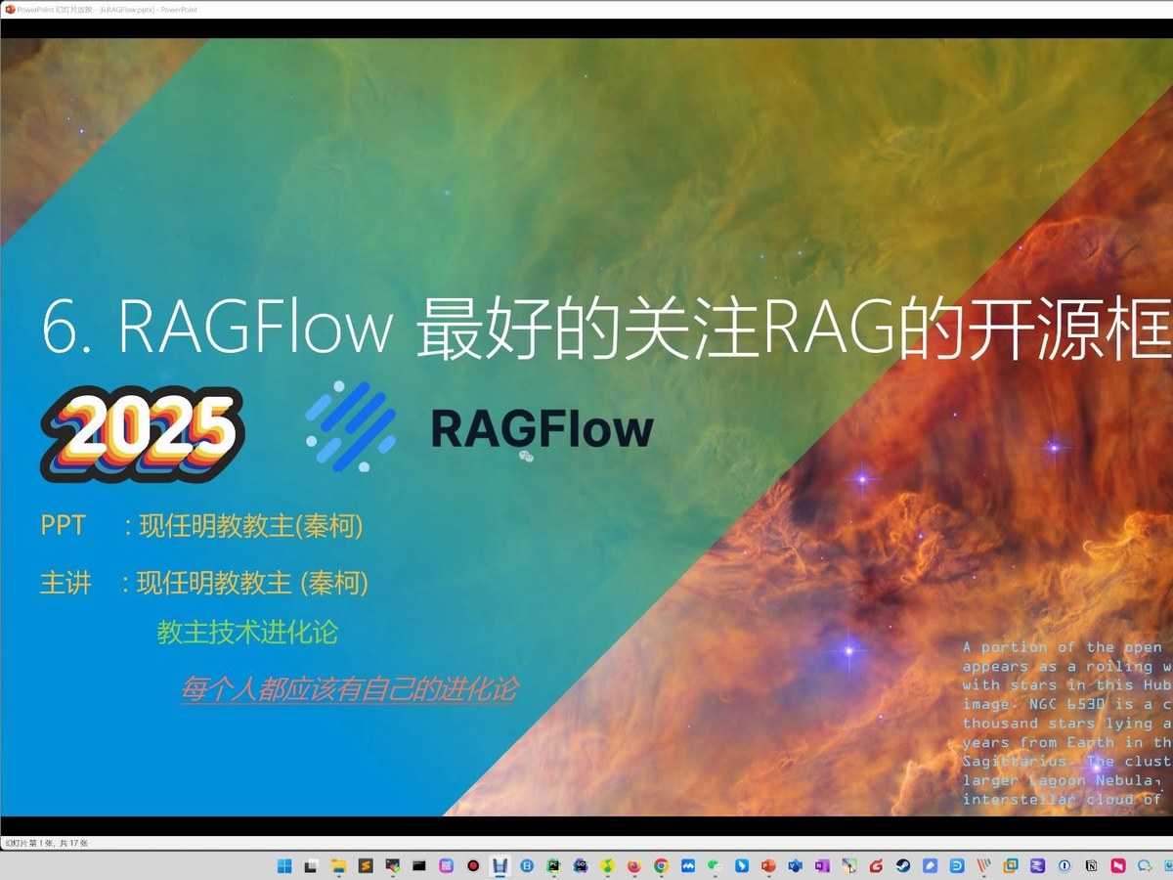The image size is (1173, 880).
Task: Launch Sublime Text from the taskbar
Action: (366, 865)
